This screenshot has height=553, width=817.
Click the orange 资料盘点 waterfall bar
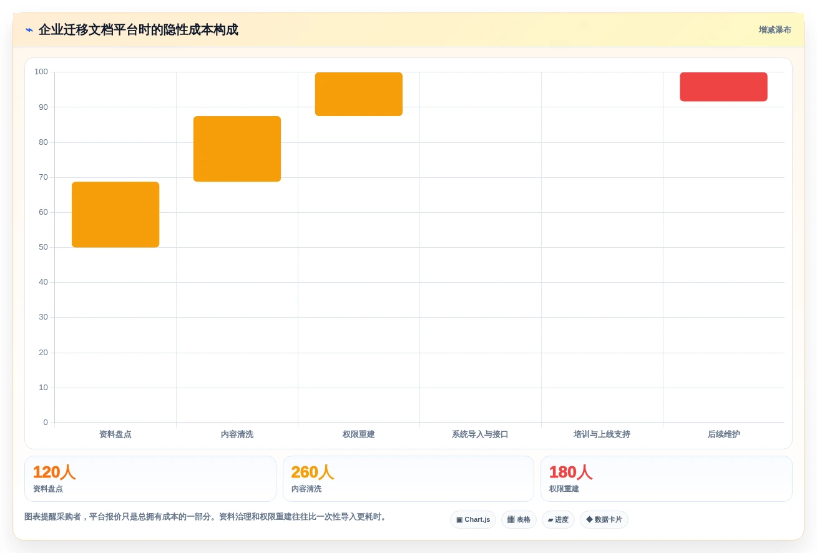115,215
